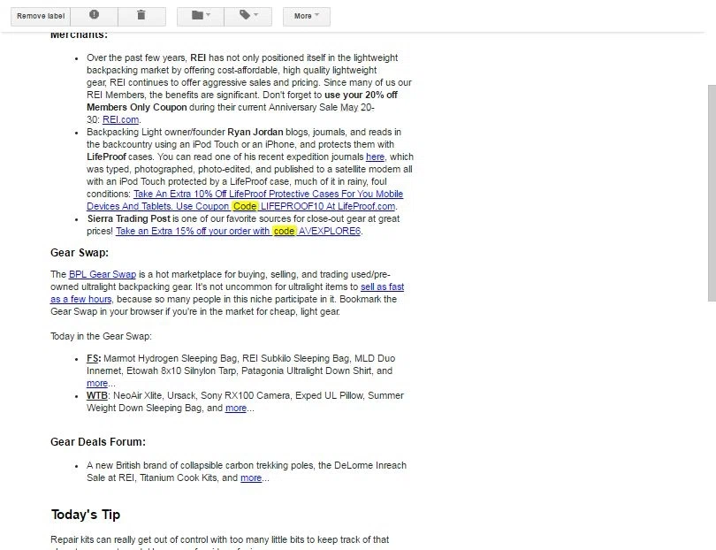Open 'more' link after Weight Down Sleeping Bag

click(236, 408)
